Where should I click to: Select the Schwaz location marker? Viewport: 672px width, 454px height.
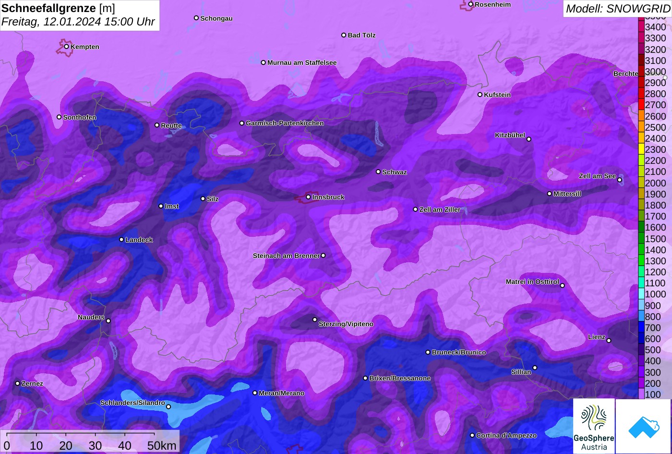click(378, 172)
